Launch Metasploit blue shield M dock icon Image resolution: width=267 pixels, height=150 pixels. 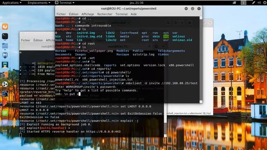point(5,55)
